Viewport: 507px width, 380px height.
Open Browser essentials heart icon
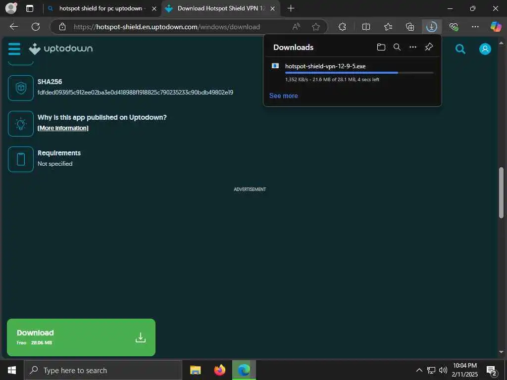tap(454, 27)
